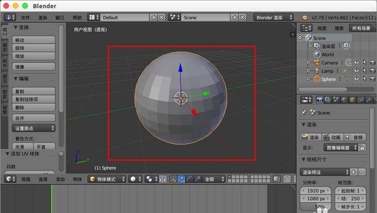The height and width of the screenshot is (213, 377).
Task: Click the Outliner horizontal scrollbar
Action: click(322, 89)
